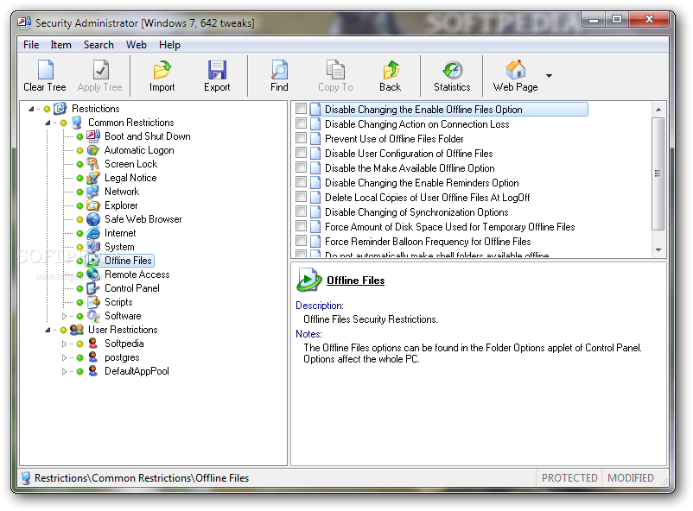Click the Offline Files heading link
Viewport: 693px width, 511px height.
356,281
